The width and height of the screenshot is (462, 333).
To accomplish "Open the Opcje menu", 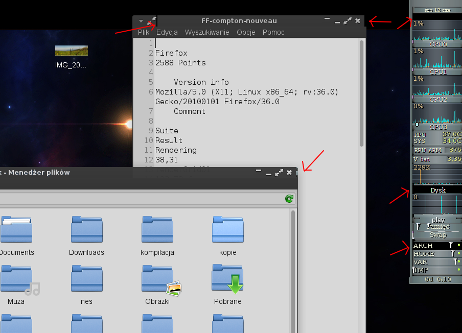I will pyautogui.click(x=245, y=32).
